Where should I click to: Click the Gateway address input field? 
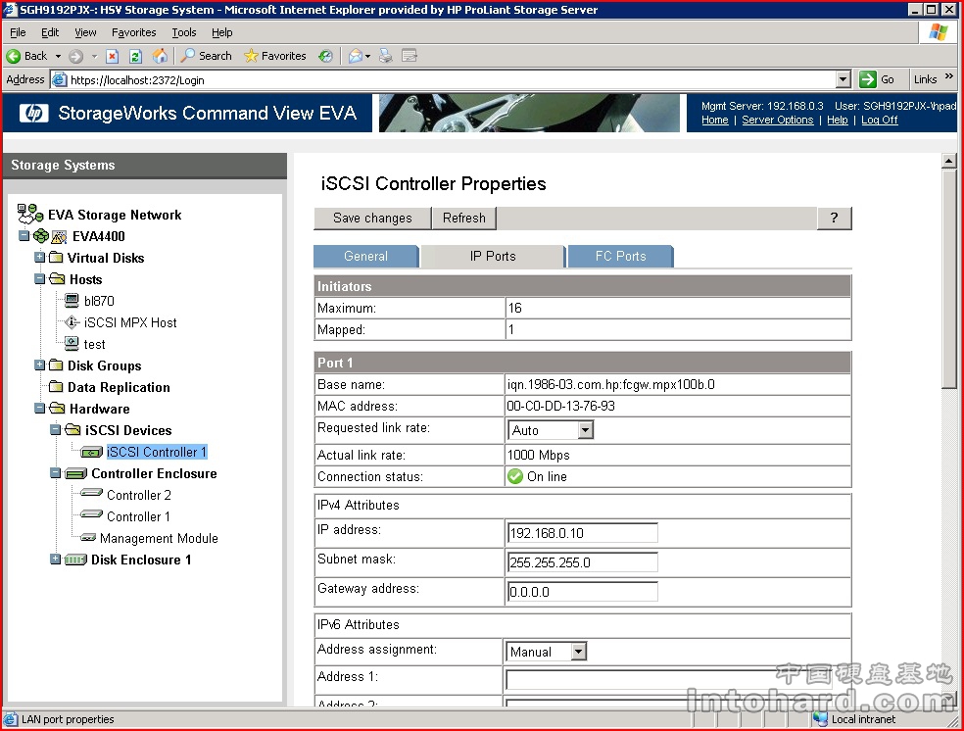[x=582, y=592]
